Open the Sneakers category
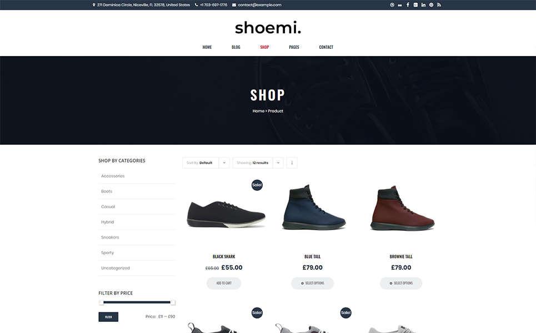The image size is (536, 333). 110,238
